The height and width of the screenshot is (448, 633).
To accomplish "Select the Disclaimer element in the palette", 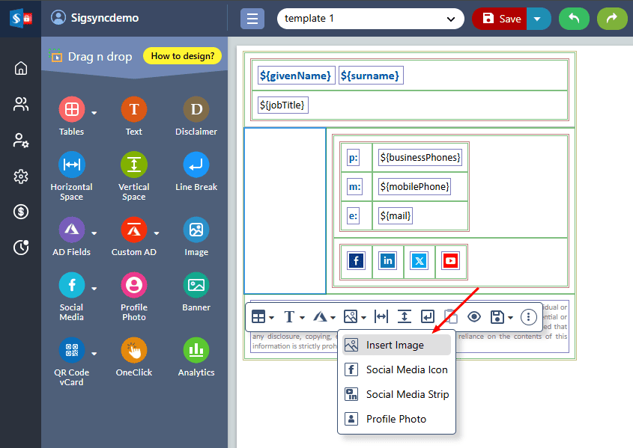I will click(x=196, y=110).
